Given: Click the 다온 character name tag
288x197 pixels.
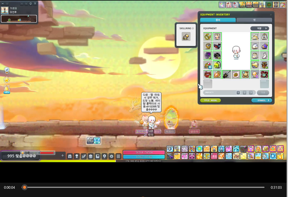Looking at the screenshot, I should [151, 131].
